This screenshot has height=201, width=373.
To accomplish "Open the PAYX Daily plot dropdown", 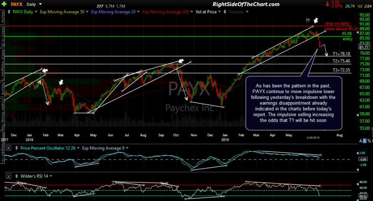I will (36, 12).
